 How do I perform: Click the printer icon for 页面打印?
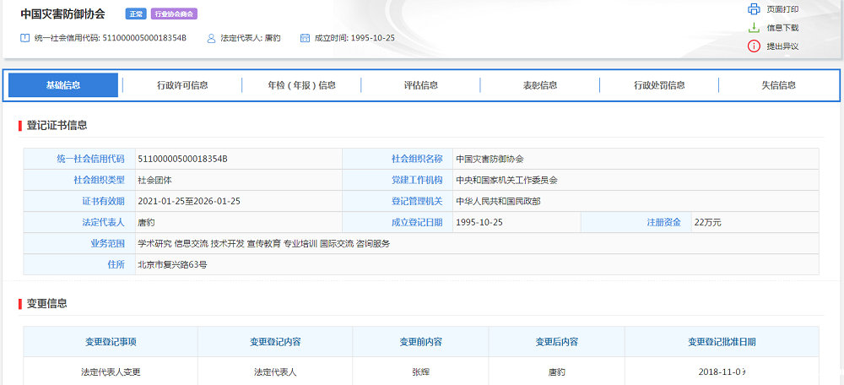click(753, 9)
